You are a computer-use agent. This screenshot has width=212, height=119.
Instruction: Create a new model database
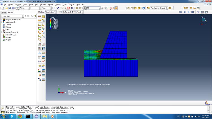[3, 8]
